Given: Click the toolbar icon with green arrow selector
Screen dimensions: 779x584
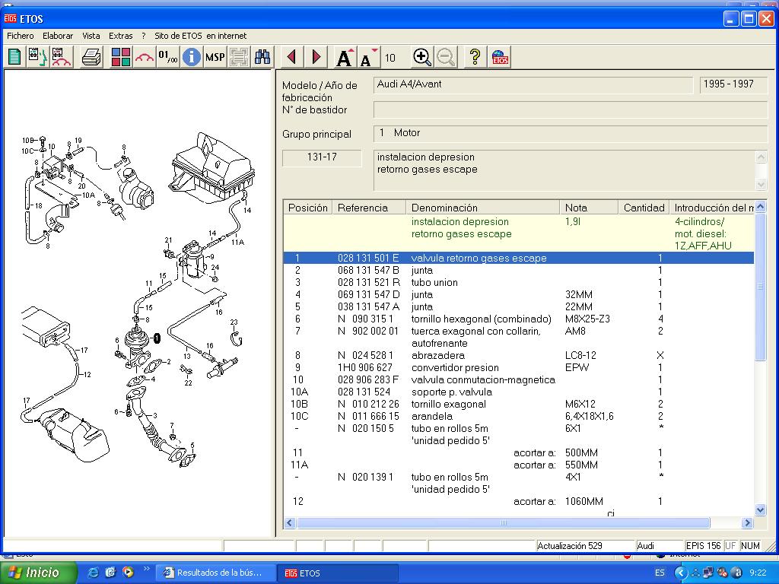Looking at the screenshot, I should point(37,57).
